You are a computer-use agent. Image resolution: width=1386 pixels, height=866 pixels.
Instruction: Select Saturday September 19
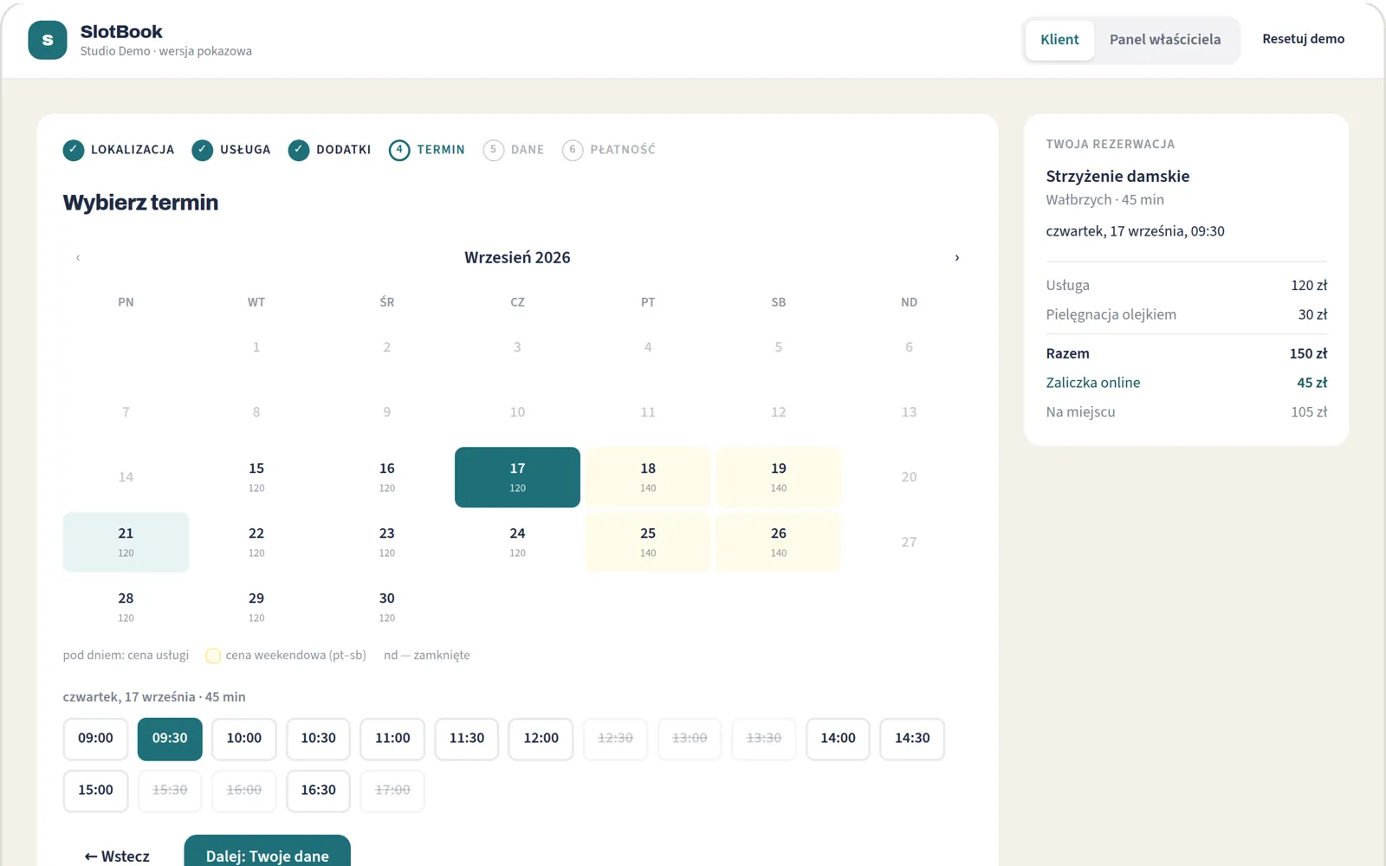[779, 477]
